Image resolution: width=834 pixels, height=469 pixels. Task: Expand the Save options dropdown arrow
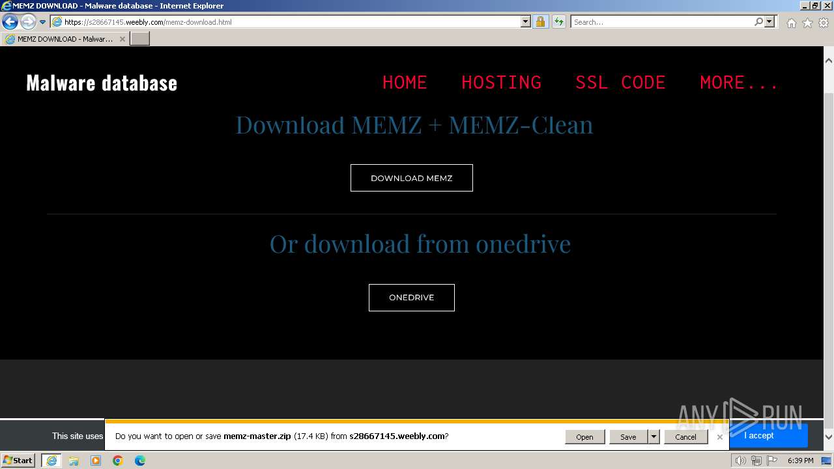tap(654, 437)
